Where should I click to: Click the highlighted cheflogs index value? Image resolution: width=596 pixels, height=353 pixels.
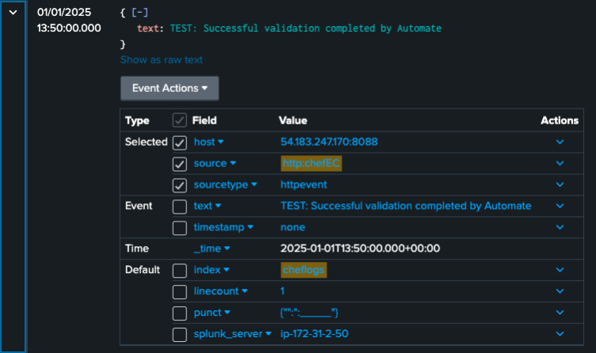[304, 271]
